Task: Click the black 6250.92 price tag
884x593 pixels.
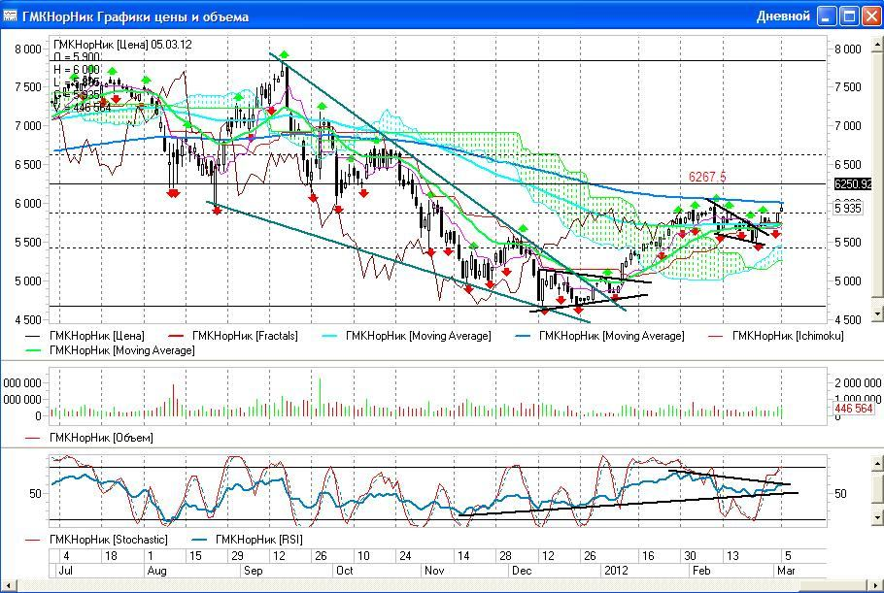Action: tap(853, 184)
